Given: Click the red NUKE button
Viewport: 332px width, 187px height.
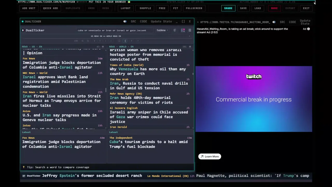Looking at the screenshot, I should click(274, 8).
